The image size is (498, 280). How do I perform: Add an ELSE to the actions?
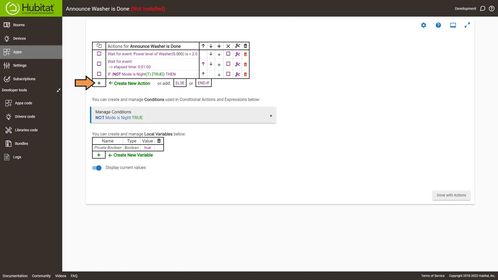pyautogui.click(x=180, y=83)
